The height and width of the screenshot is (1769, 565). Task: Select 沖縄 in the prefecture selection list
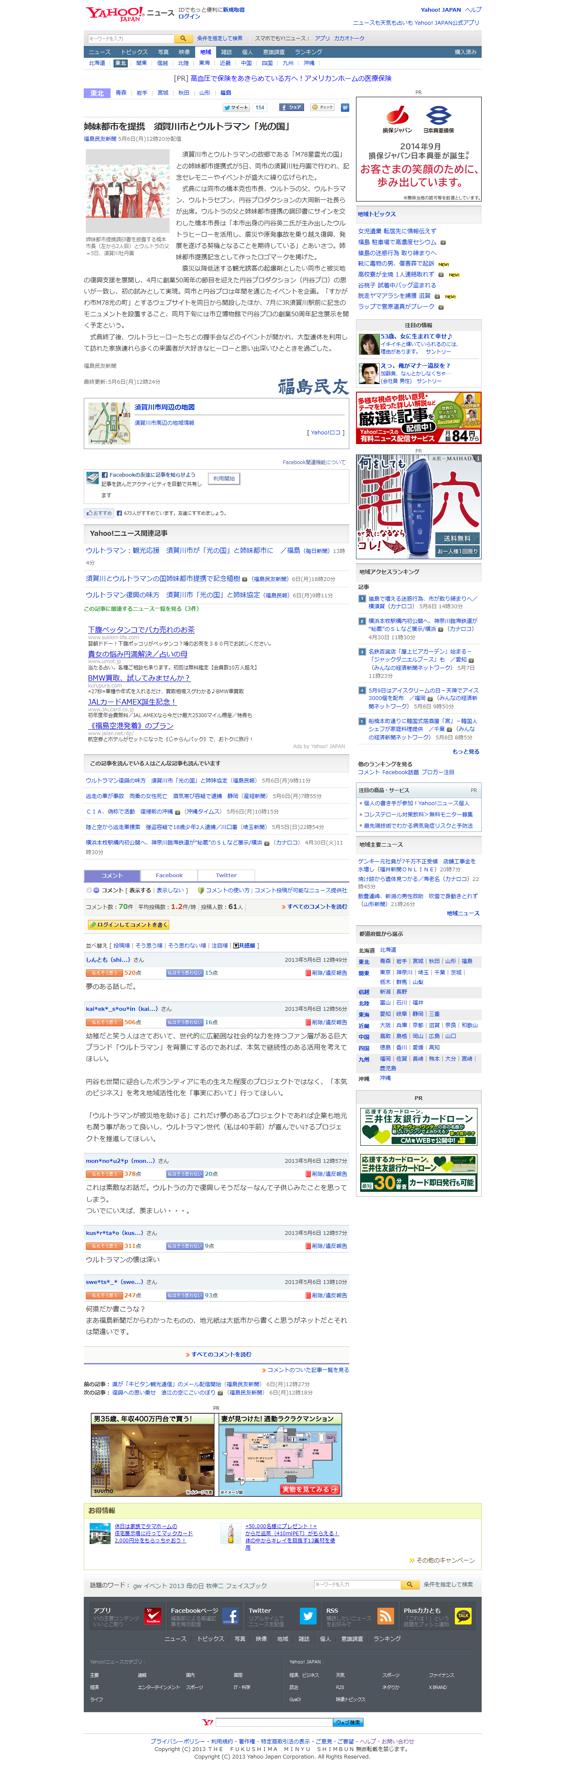pyautogui.click(x=385, y=1079)
